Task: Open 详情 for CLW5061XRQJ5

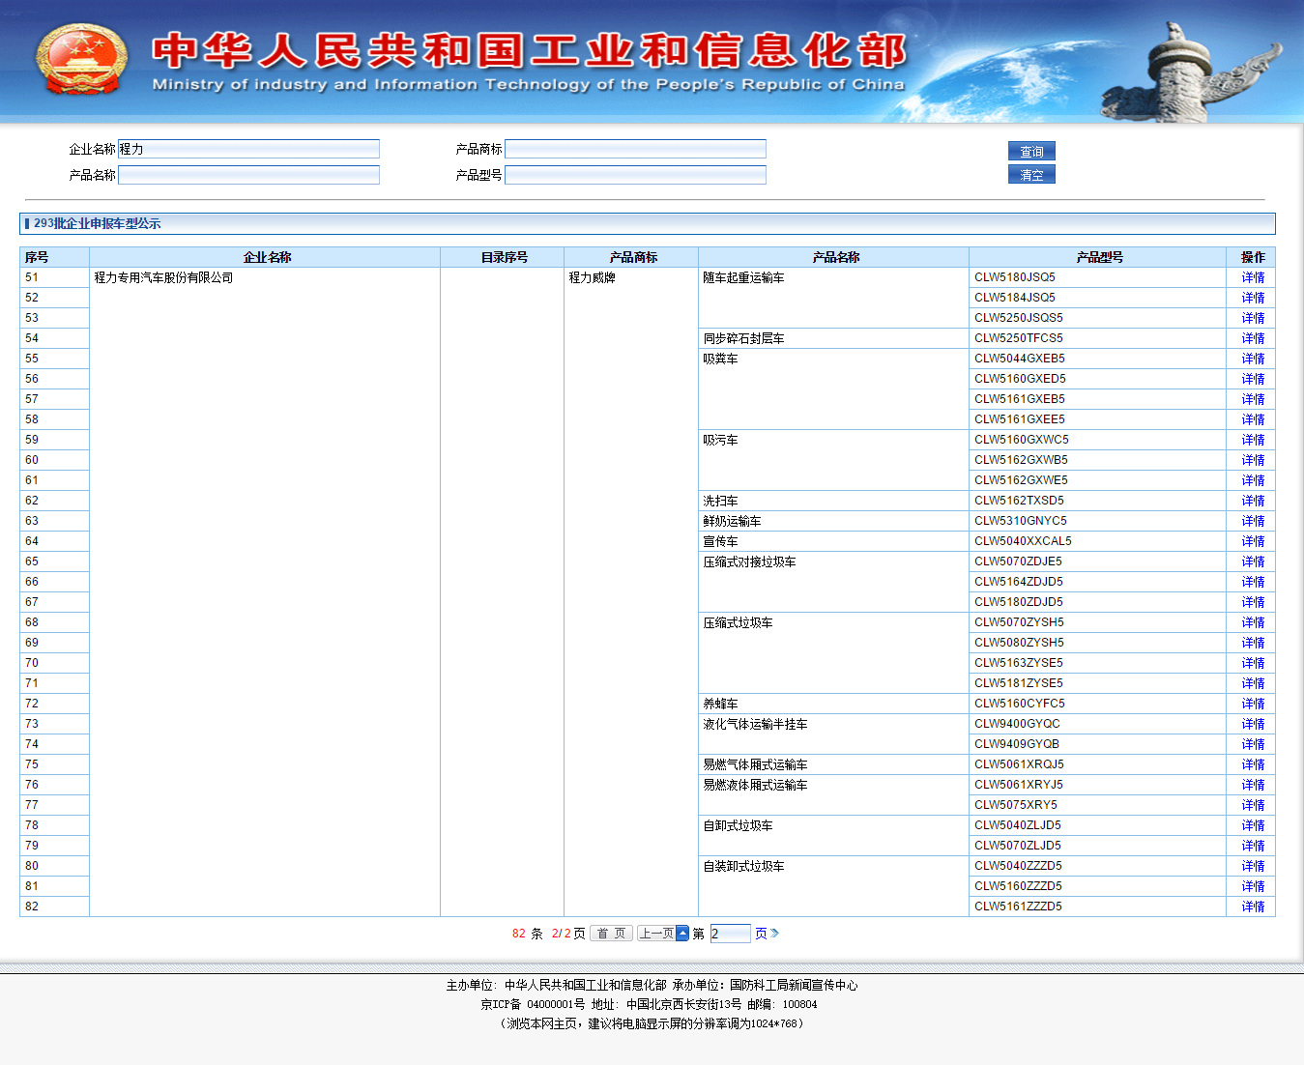Action: click(1253, 764)
